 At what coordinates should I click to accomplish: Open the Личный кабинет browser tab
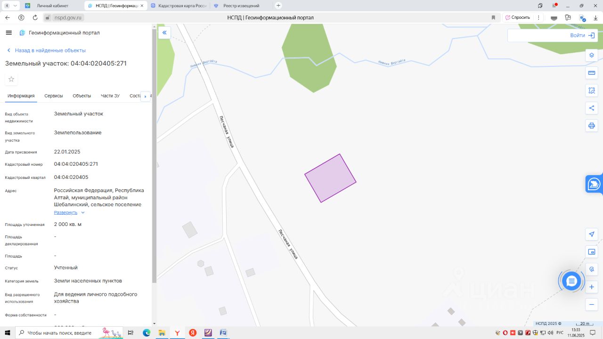[52, 6]
